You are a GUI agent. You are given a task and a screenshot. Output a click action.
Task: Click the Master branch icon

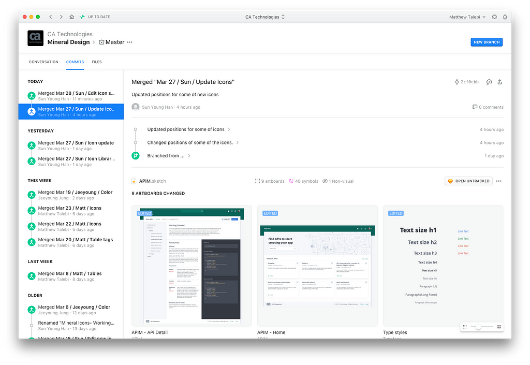pos(101,42)
